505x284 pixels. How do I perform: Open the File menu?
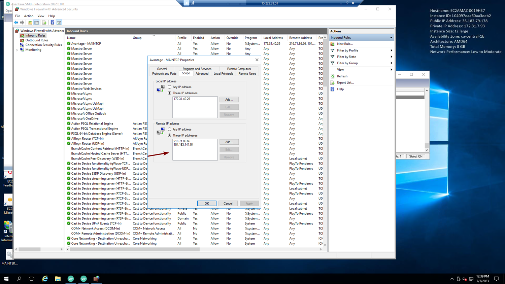(x=18, y=16)
